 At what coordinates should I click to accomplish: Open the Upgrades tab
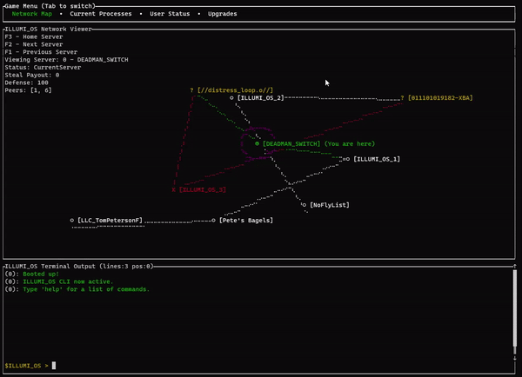tap(223, 14)
